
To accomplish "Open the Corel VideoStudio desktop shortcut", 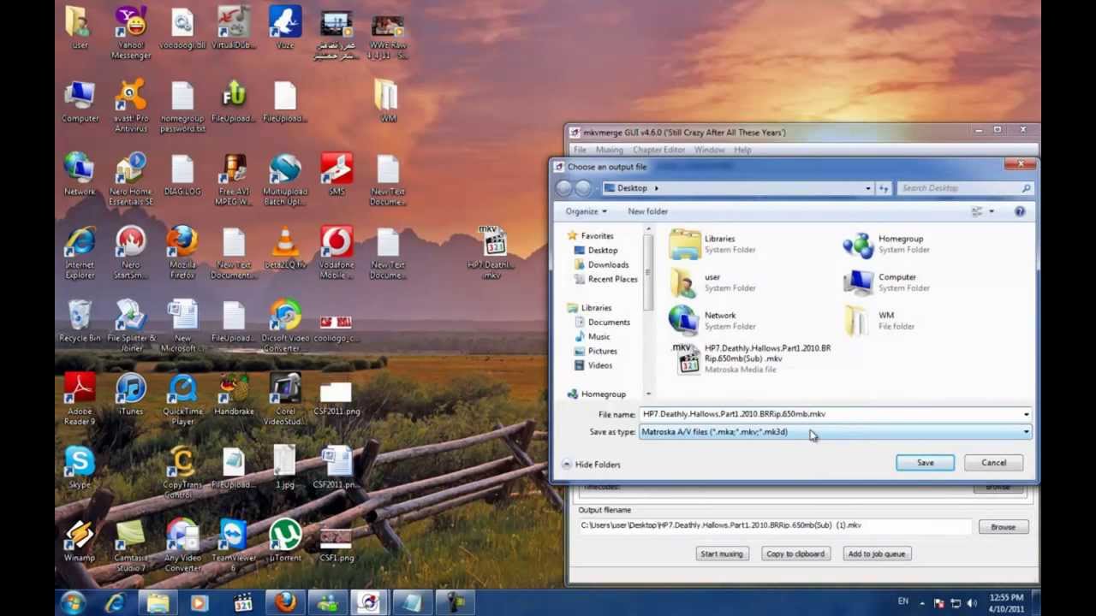I will point(285,400).
